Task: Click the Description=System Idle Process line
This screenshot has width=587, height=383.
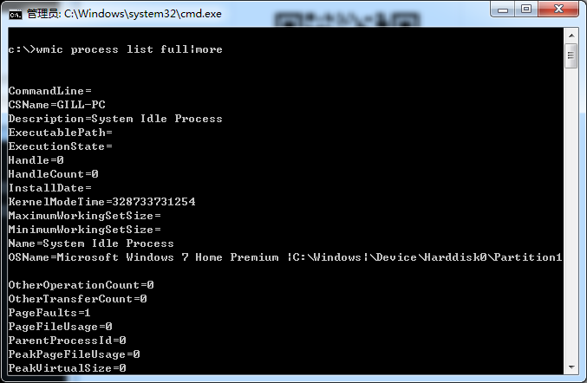Action: [115, 119]
